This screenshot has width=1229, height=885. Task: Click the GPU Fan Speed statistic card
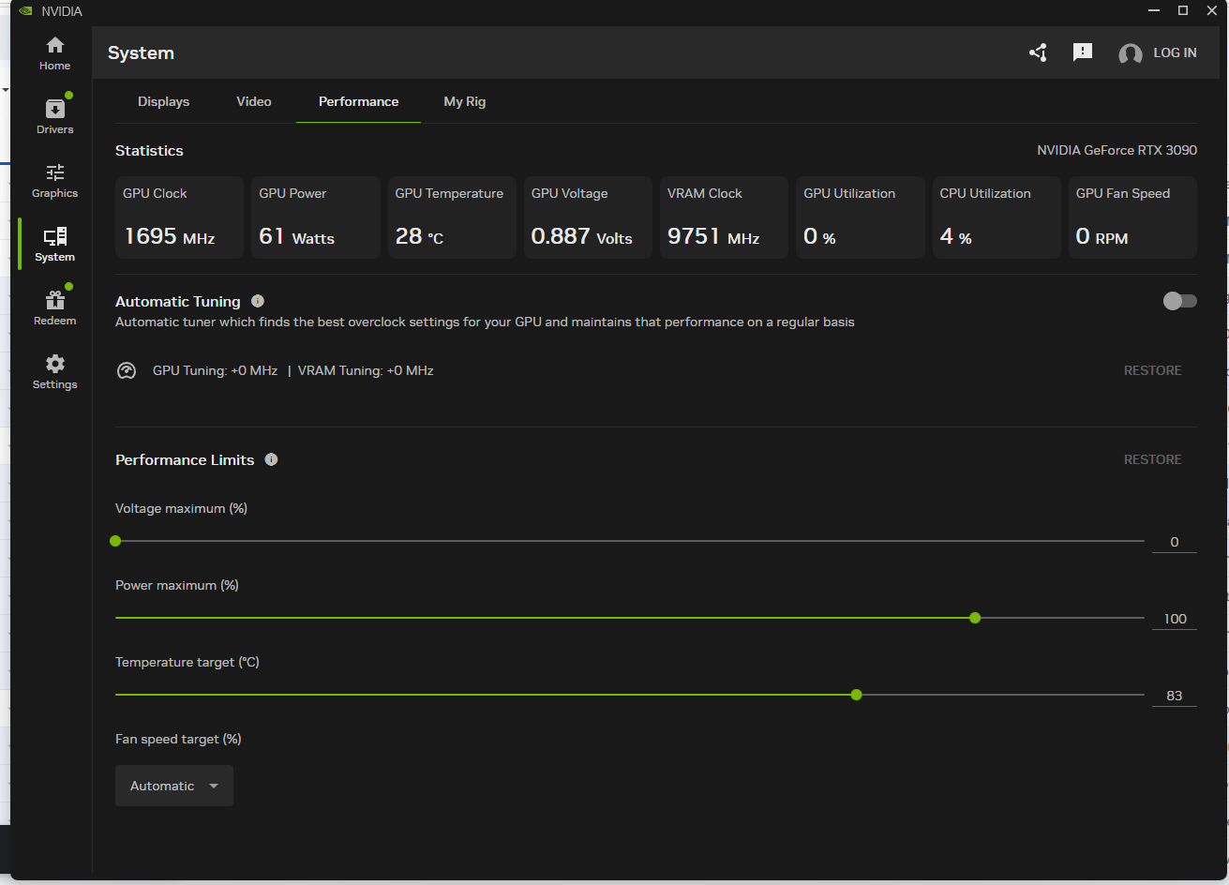tap(1132, 217)
